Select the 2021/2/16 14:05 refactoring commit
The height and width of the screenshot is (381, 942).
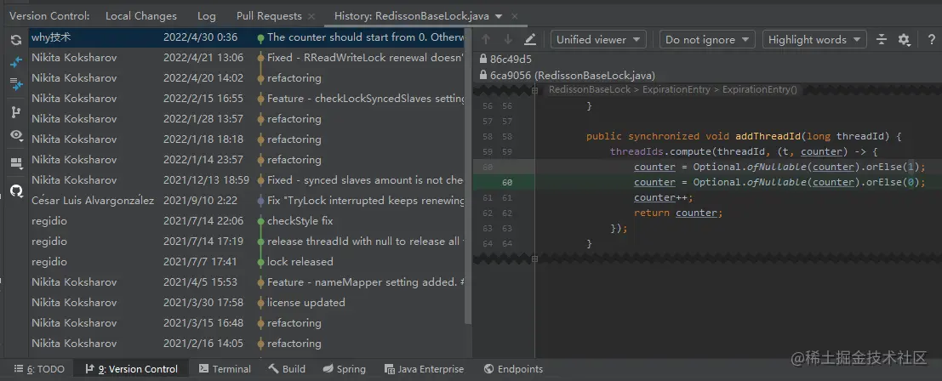click(x=246, y=344)
